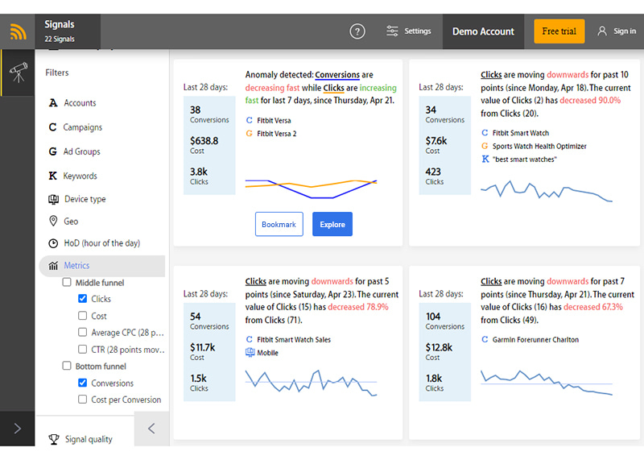Click the Fitbit Smart Watch Sales clicks trend chart
The width and height of the screenshot is (644, 460).
[x=311, y=383]
